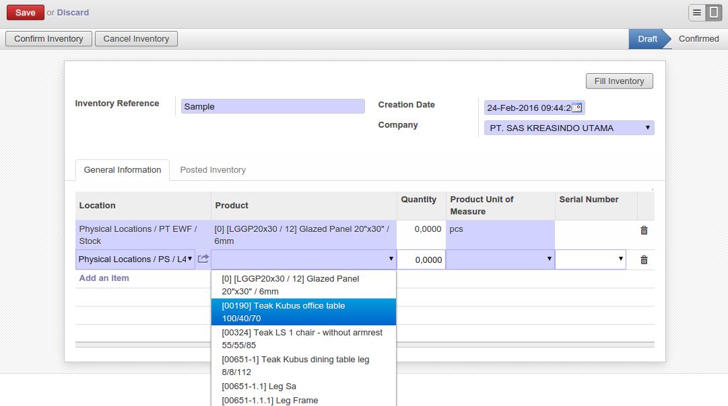This screenshot has width=728, height=406.
Task: Delete the Physical Locations / PS line
Action: coord(644,260)
